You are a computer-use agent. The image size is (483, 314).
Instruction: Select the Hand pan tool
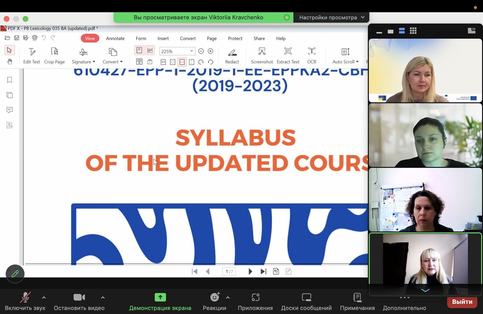click(x=9, y=62)
